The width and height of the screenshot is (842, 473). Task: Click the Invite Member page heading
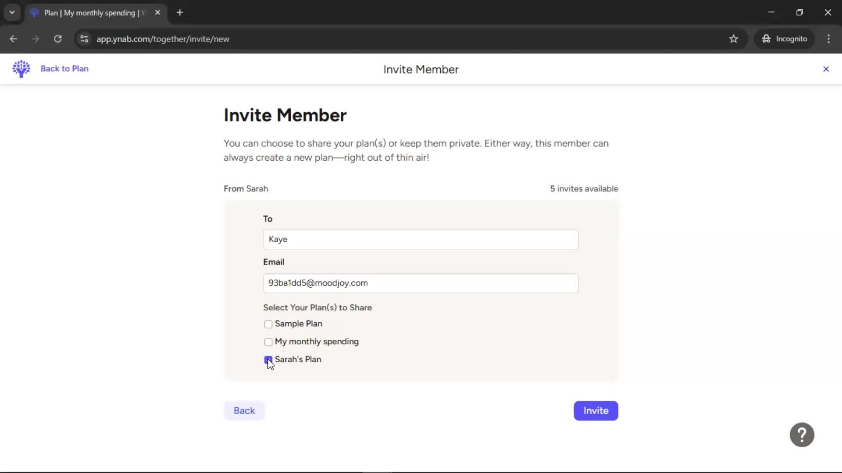[x=285, y=115]
